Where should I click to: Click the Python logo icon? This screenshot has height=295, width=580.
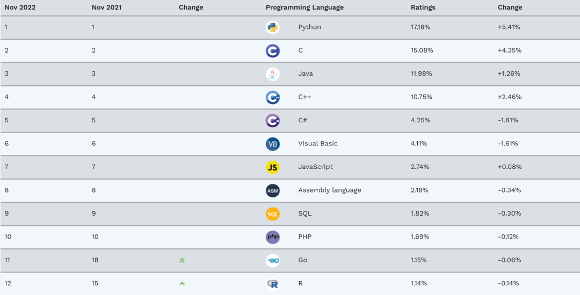click(272, 27)
